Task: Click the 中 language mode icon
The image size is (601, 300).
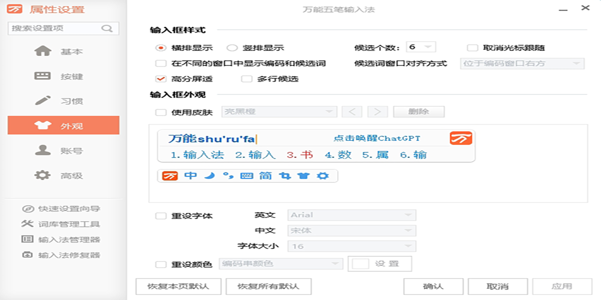Action: pos(191,176)
